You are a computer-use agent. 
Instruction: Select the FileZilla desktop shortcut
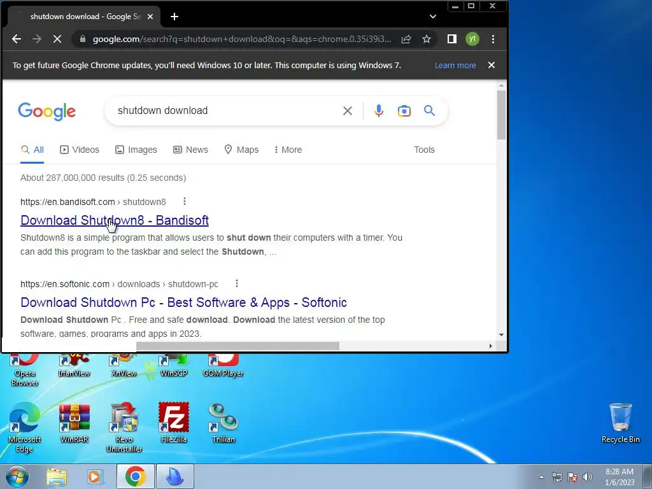tap(174, 423)
